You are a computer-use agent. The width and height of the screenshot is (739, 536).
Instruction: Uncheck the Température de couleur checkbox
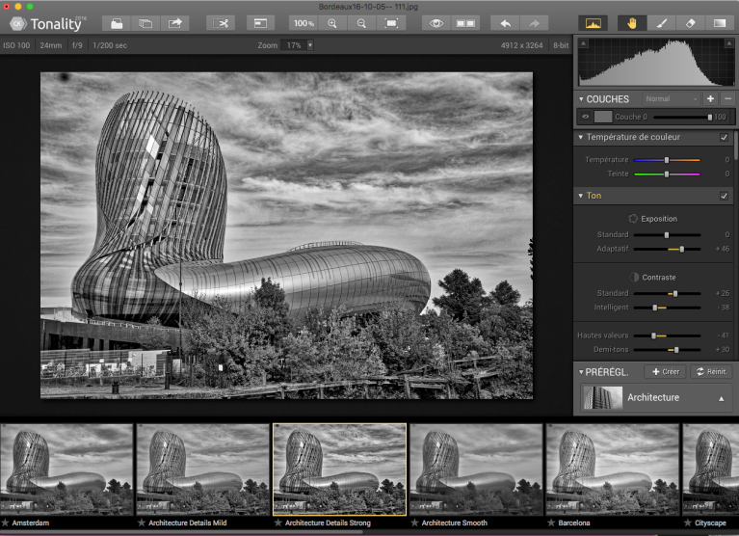pyautogui.click(x=725, y=138)
